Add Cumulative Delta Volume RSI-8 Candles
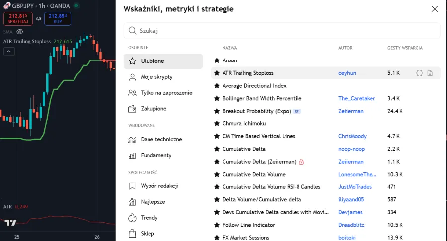447x241 pixels. [x=325, y=187]
